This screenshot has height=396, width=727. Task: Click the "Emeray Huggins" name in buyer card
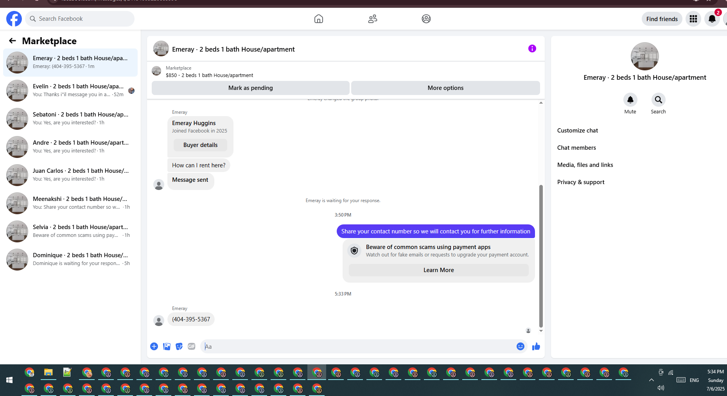pos(194,123)
